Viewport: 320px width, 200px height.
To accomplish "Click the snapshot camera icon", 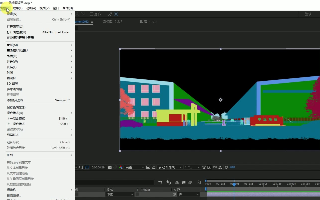I will click(110, 167).
